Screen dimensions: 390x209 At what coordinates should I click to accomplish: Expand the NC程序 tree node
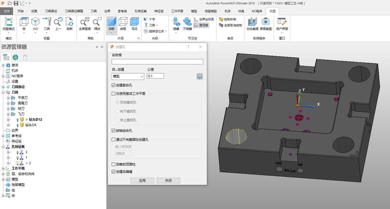click(3, 76)
